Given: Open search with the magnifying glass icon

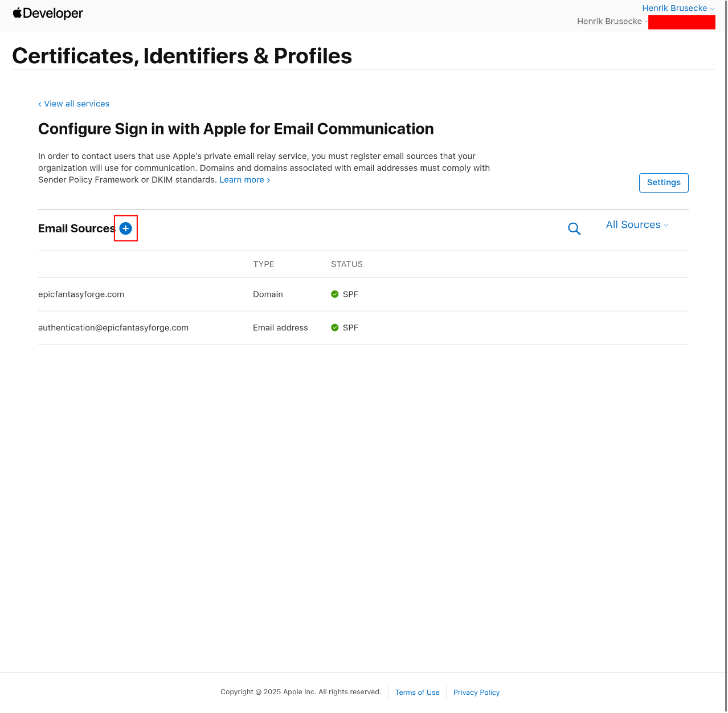Looking at the screenshot, I should point(574,229).
